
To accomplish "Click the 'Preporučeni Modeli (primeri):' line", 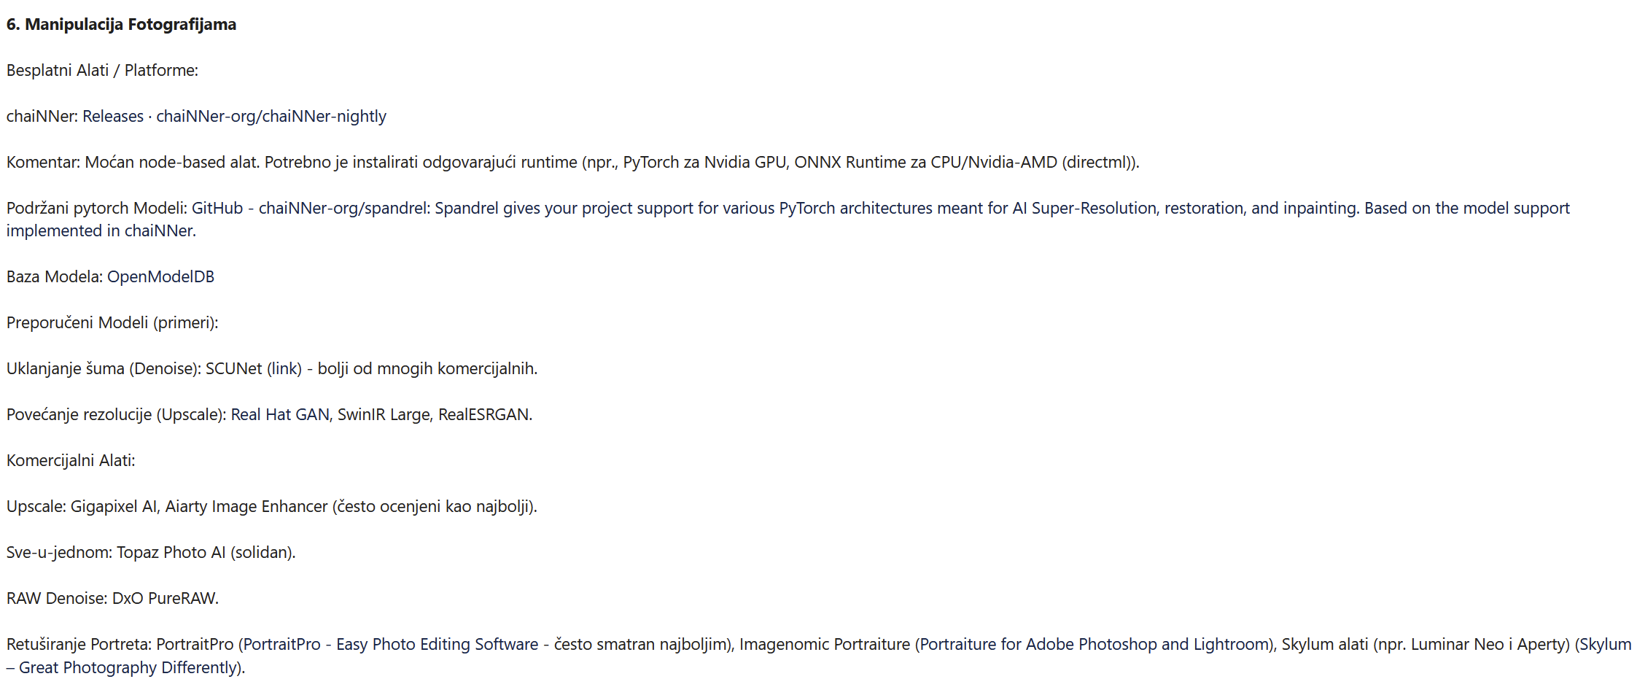I will coord(112,322).
